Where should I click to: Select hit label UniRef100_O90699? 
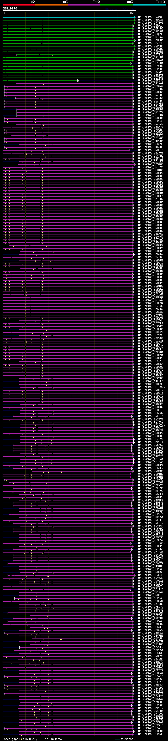coord(151,144)
